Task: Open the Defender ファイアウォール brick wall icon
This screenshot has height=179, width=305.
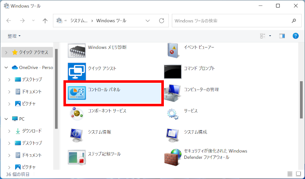Action: (173, 157)
